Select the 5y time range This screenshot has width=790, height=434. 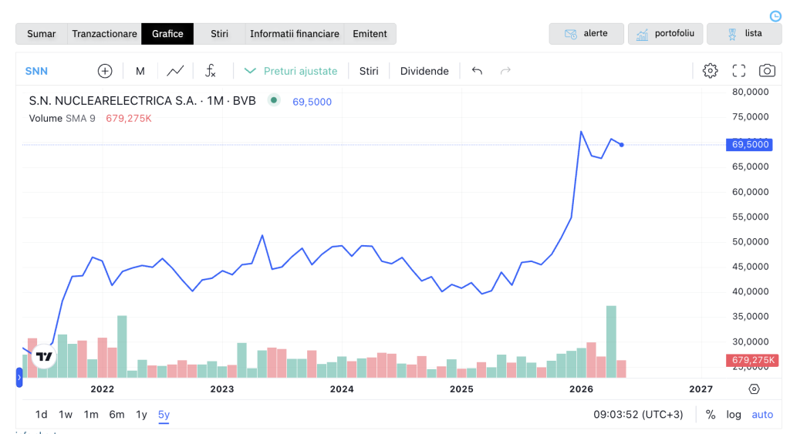click(x=164, y=415)
